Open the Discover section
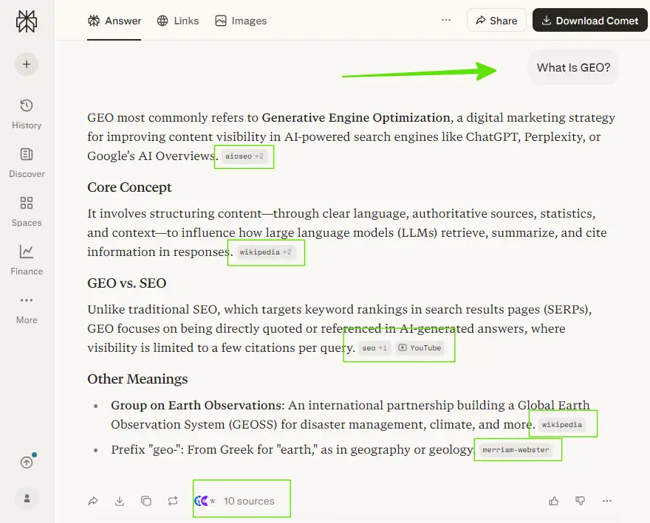This screenshot has height=523, width=650. point(27,161)
